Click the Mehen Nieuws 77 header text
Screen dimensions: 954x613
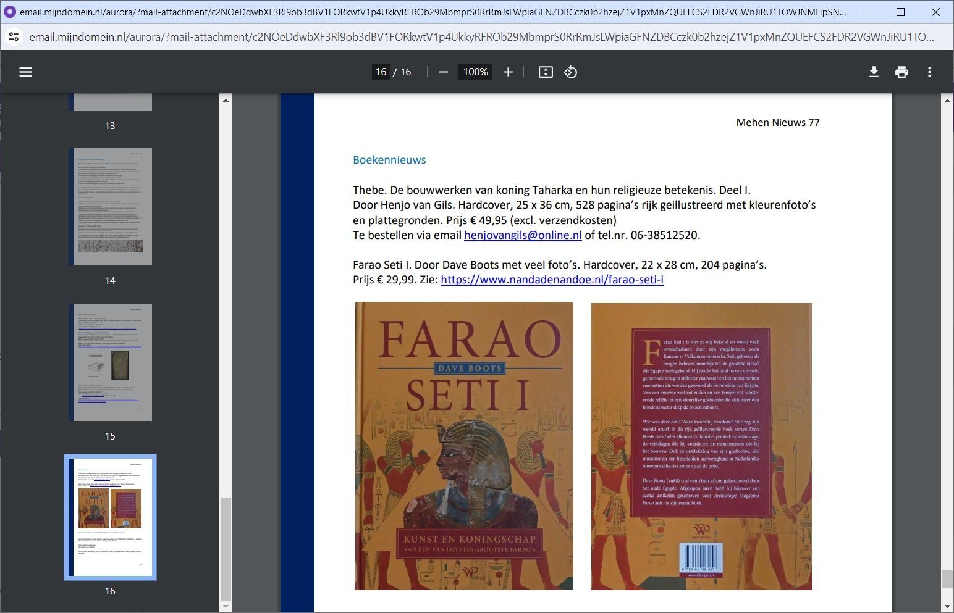pos(778,122)
